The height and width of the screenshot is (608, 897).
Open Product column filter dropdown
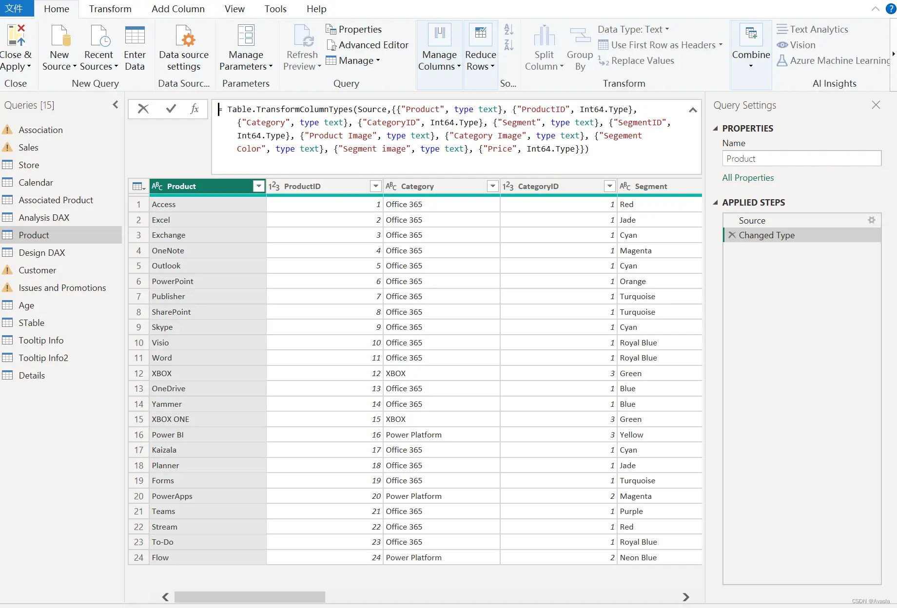(259, 186)
